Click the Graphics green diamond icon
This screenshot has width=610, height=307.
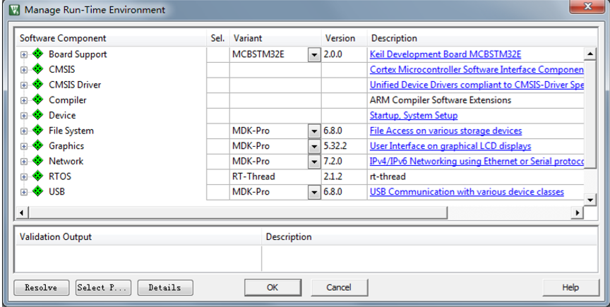[x=37, y=145]
